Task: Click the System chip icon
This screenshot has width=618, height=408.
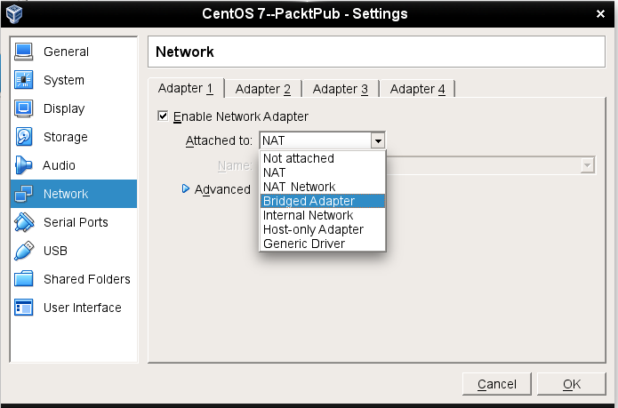Action: [x=25, y=80]
